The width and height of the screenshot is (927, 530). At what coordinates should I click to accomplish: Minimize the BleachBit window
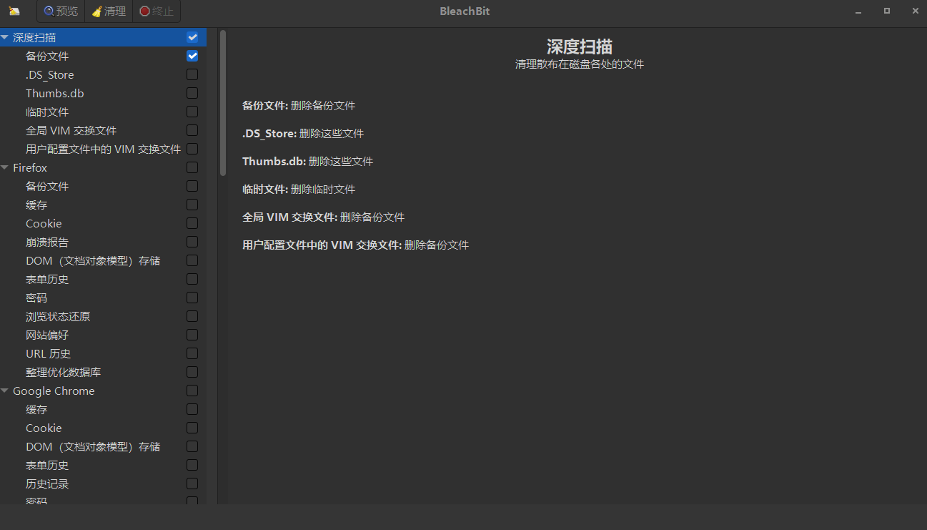pyautogui.click(x=858, y=11)
